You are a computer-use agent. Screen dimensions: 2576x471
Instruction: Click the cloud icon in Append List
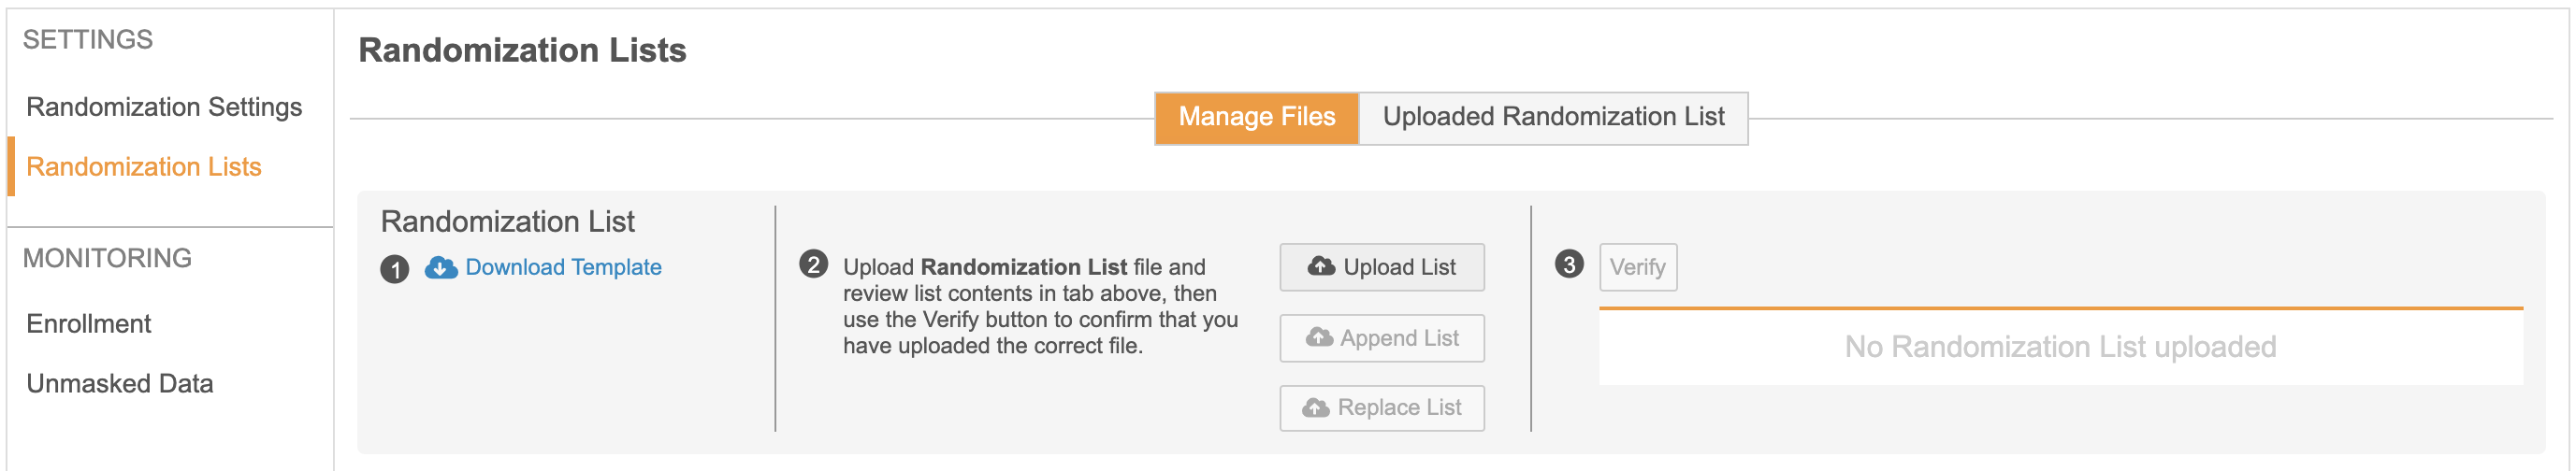click(1319, 338)
